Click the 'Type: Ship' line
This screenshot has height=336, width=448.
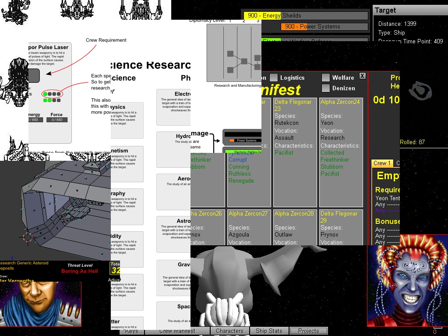coord(392,32)
